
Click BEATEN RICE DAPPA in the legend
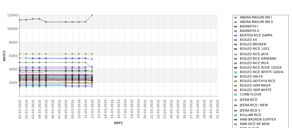click(x=256, y=35)
